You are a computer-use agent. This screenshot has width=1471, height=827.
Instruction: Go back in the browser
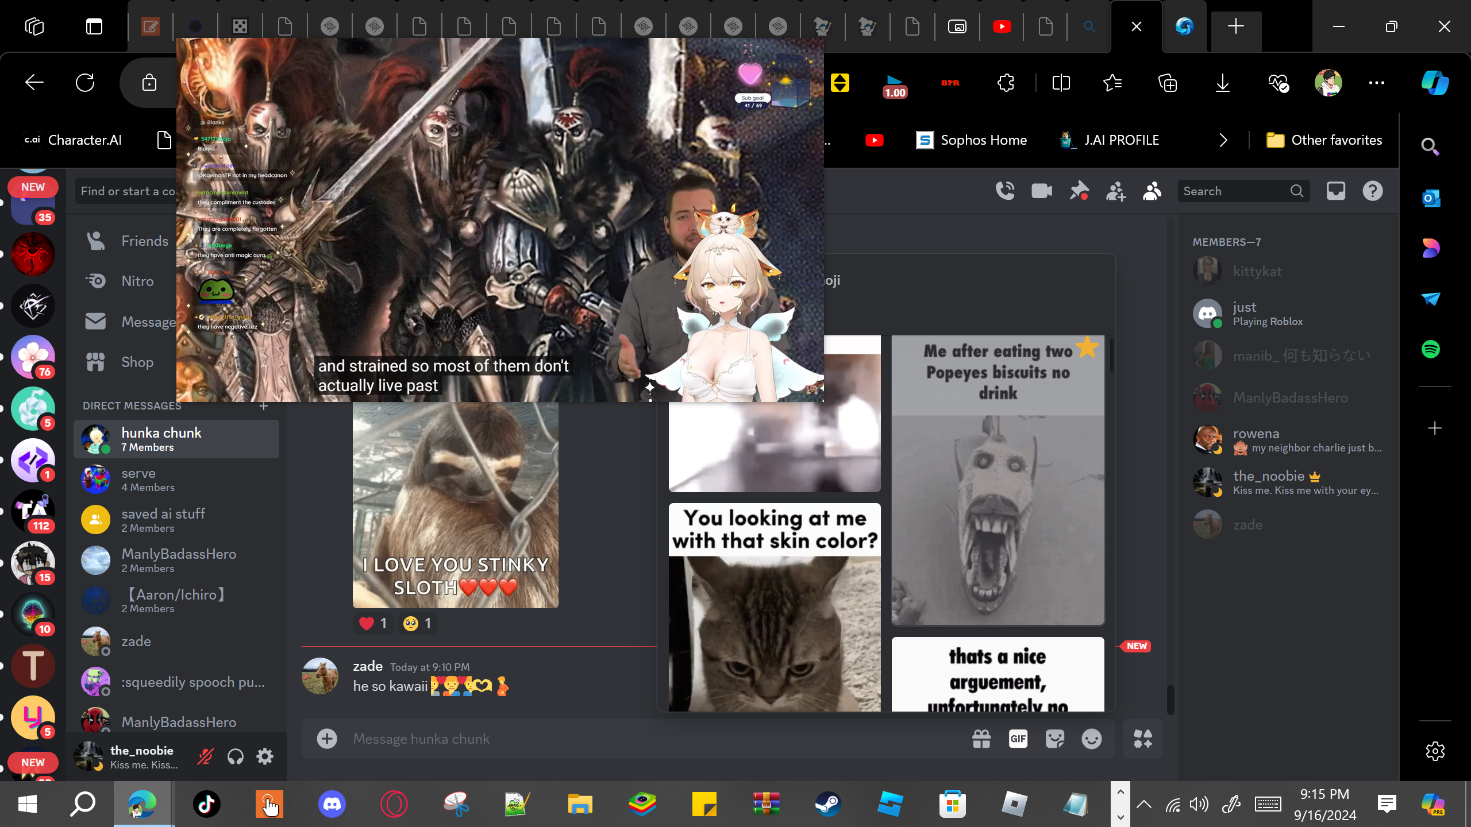coord(34,83)
